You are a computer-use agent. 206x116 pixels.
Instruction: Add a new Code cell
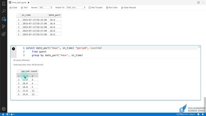pos(13,8)
